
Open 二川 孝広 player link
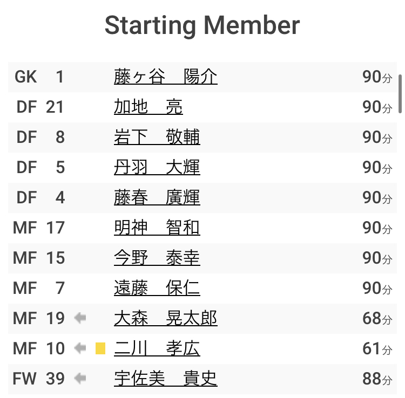click(x=157, y=348)
